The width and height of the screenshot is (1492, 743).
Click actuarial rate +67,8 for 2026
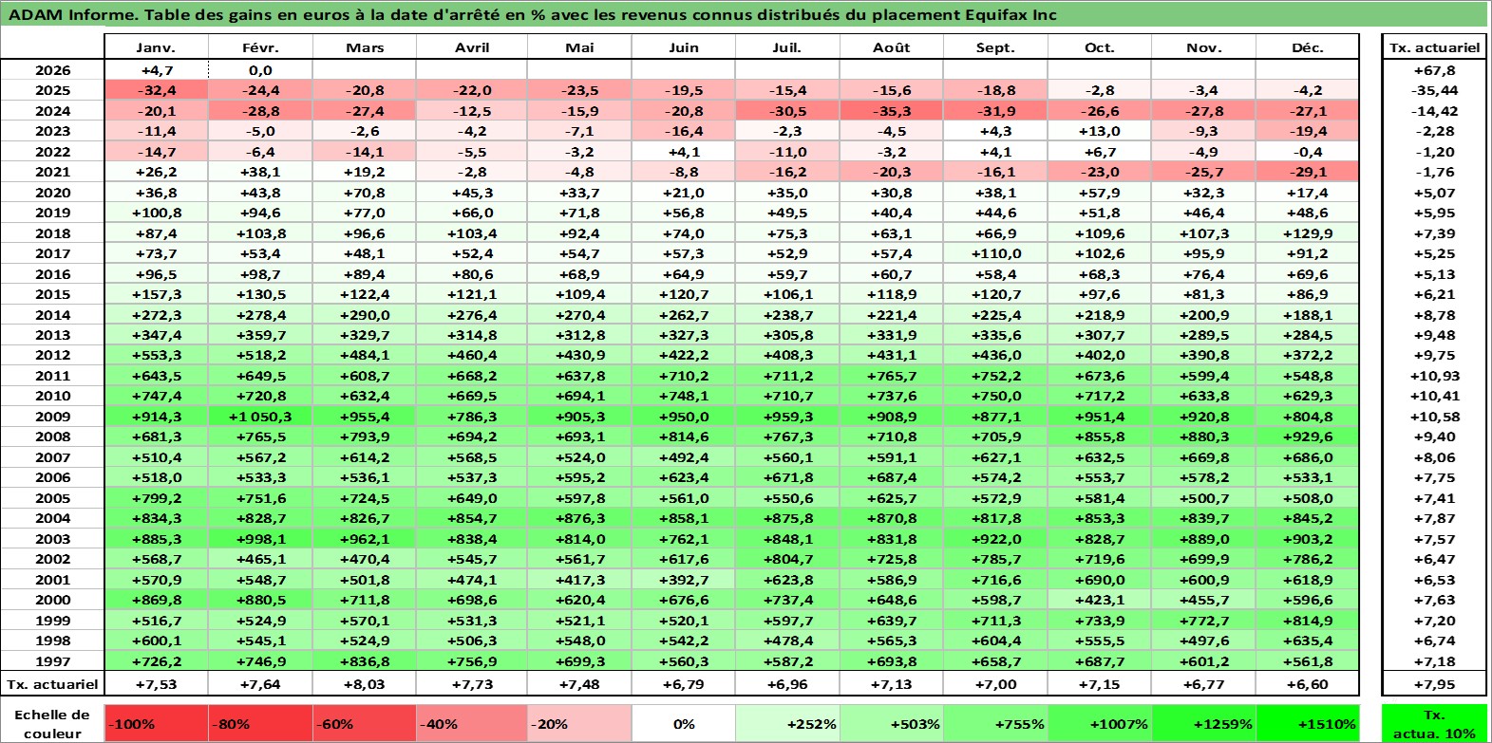pos(1434,70)
